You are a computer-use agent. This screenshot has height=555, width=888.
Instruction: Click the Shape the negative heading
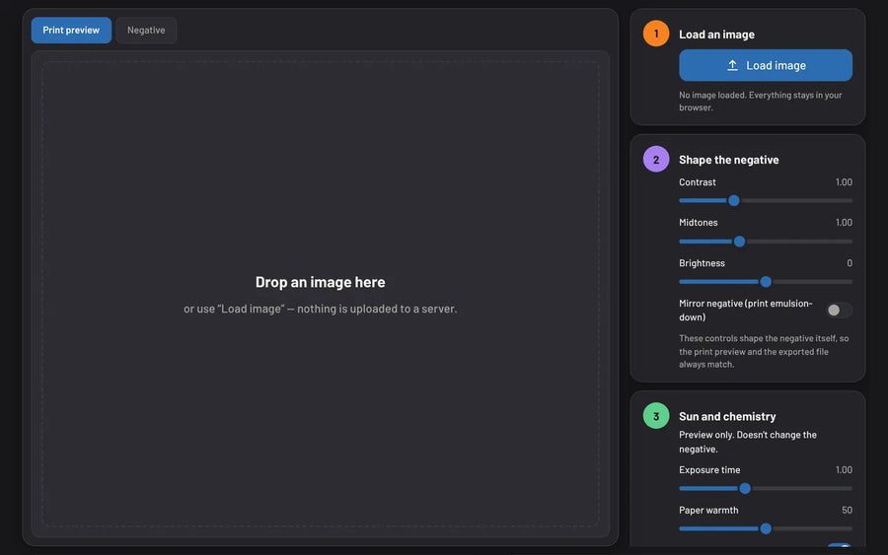pyautogui.click(x=728, y=160)
